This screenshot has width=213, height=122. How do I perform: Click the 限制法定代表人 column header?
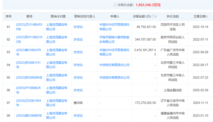85,16
